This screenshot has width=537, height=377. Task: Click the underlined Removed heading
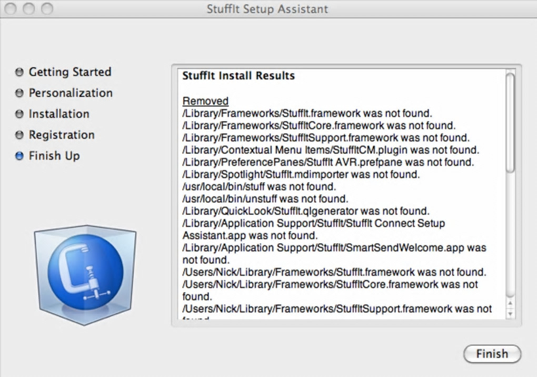(x=205, y=101)
